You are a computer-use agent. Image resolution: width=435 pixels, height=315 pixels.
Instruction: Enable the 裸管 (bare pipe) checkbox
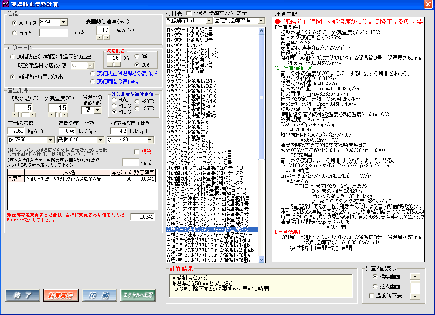[137, 152]
